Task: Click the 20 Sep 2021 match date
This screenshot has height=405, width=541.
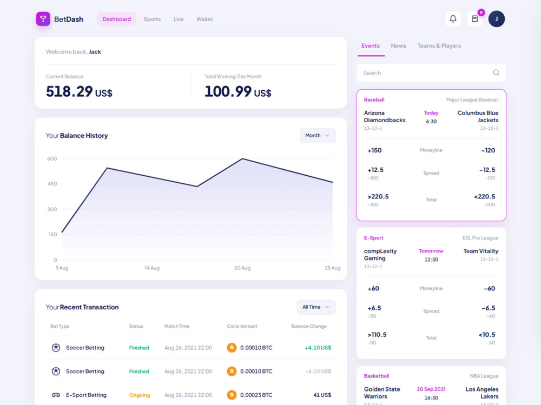Action: click(x=431, y=389)
